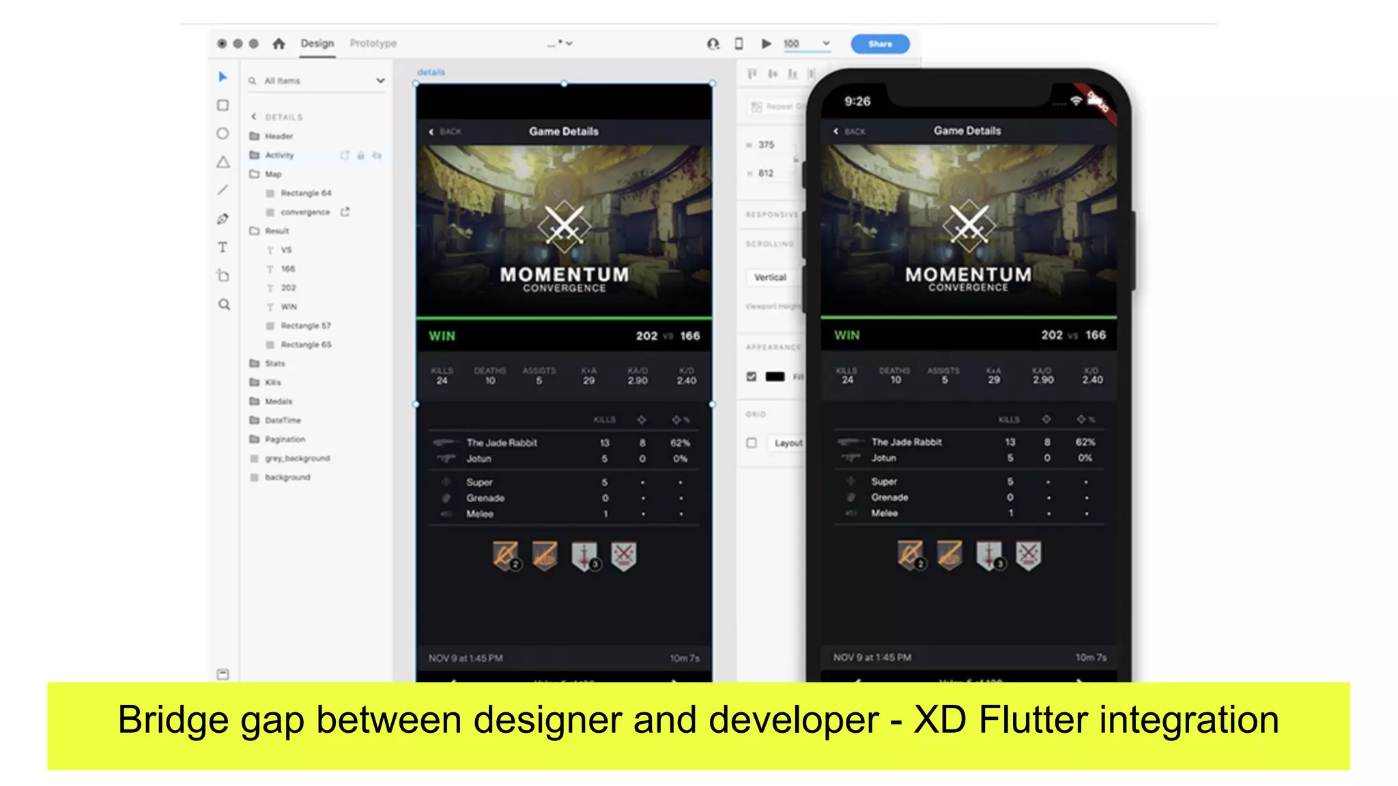The image size is (1398, 786).
Task: Select the Text tool
Action: click(x=223, y=247)
